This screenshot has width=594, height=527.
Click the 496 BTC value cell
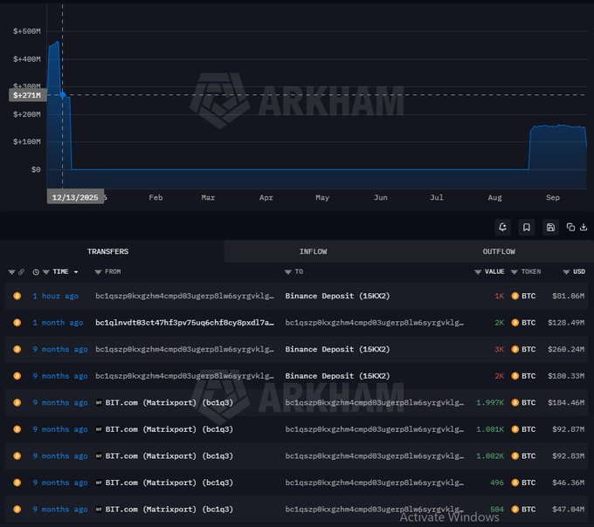tap(497, 483)
